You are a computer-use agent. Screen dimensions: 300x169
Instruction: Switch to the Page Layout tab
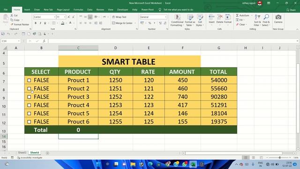tap(63, 9)
